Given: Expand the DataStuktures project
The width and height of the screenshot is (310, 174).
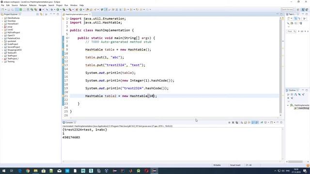Looking at the screenshot, I should (2, 18).
